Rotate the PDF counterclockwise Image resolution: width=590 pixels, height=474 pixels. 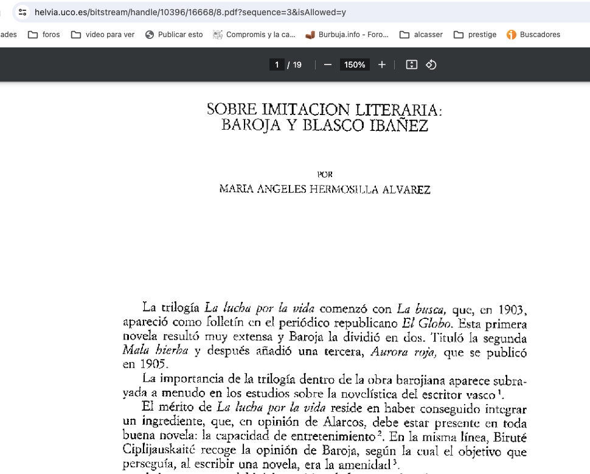coord(431,64)
